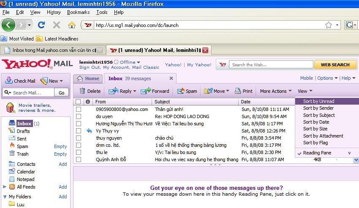
Task: Toggle the select-all messages checkbox
Action: (x=78, y=102)
